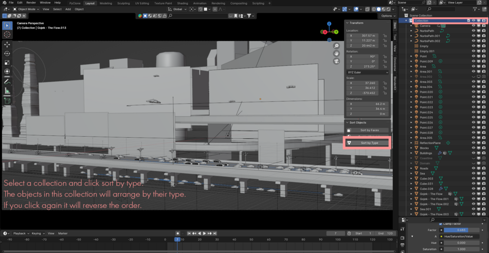
Task: Click the current frame number field
Action: [335, 234]
